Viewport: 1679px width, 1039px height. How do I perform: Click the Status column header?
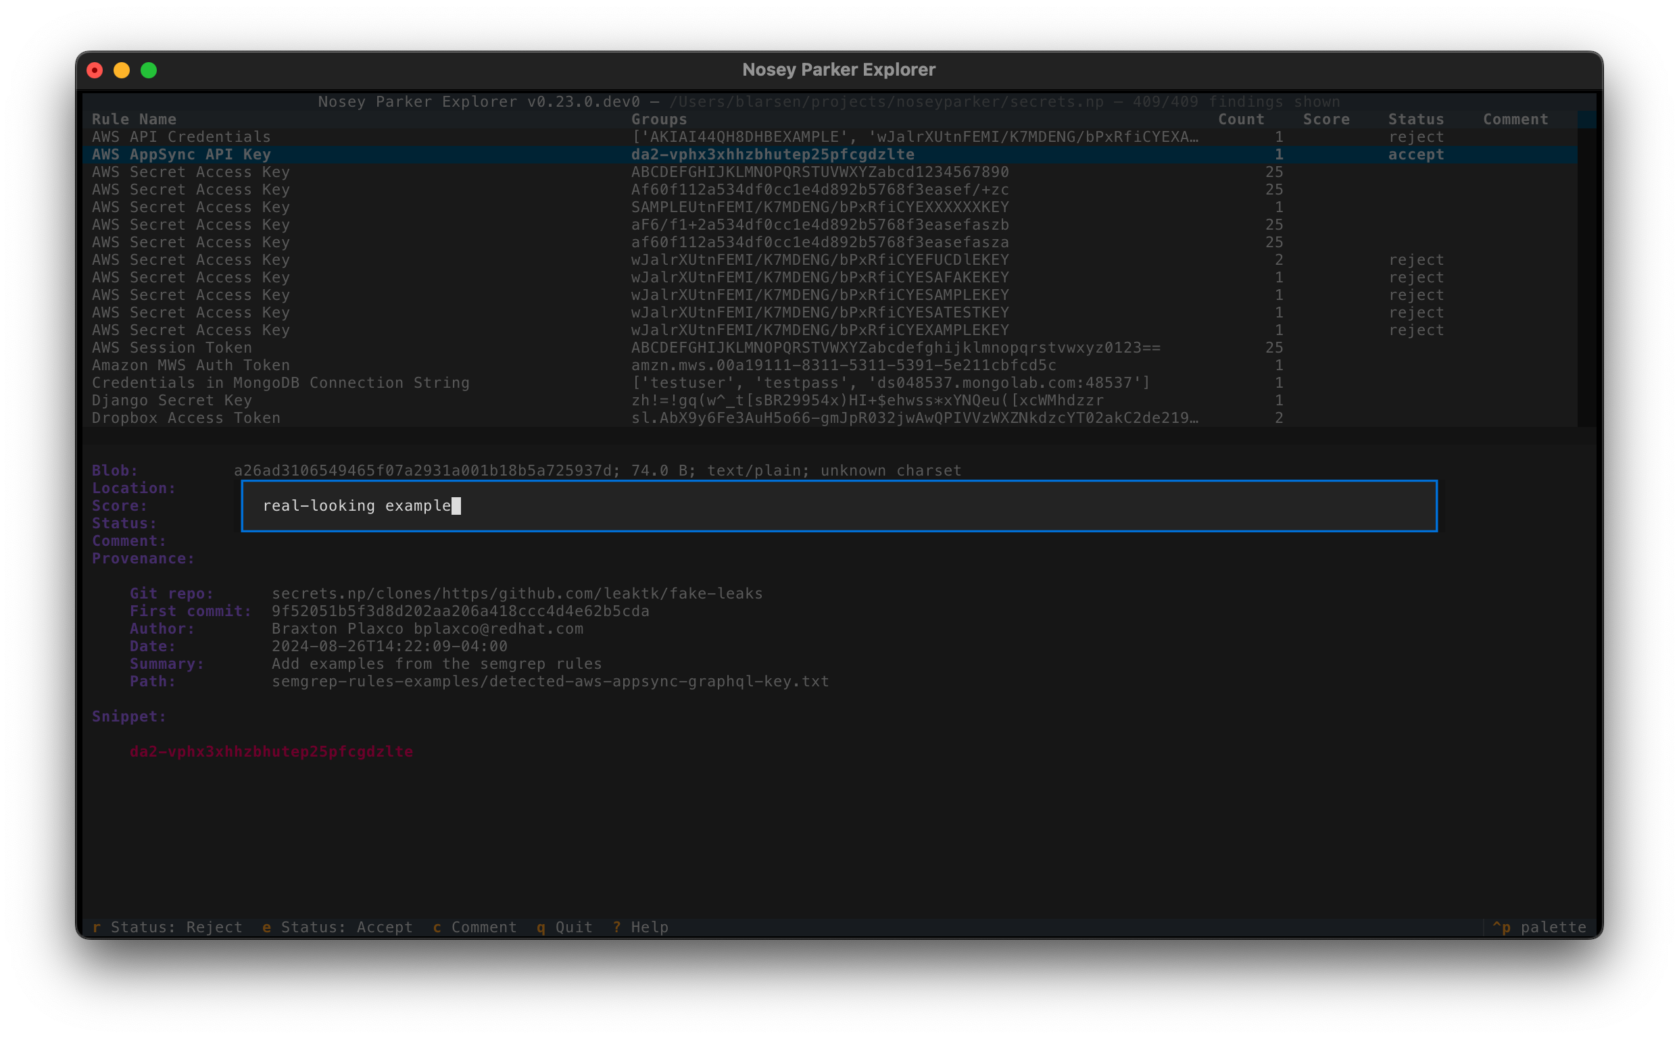tap(1415, 120)
